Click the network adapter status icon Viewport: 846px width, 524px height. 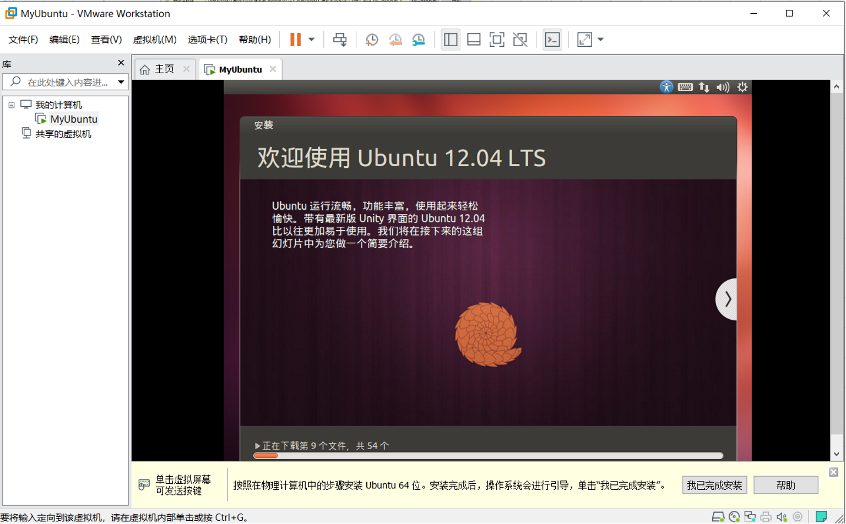coord(749,517)
